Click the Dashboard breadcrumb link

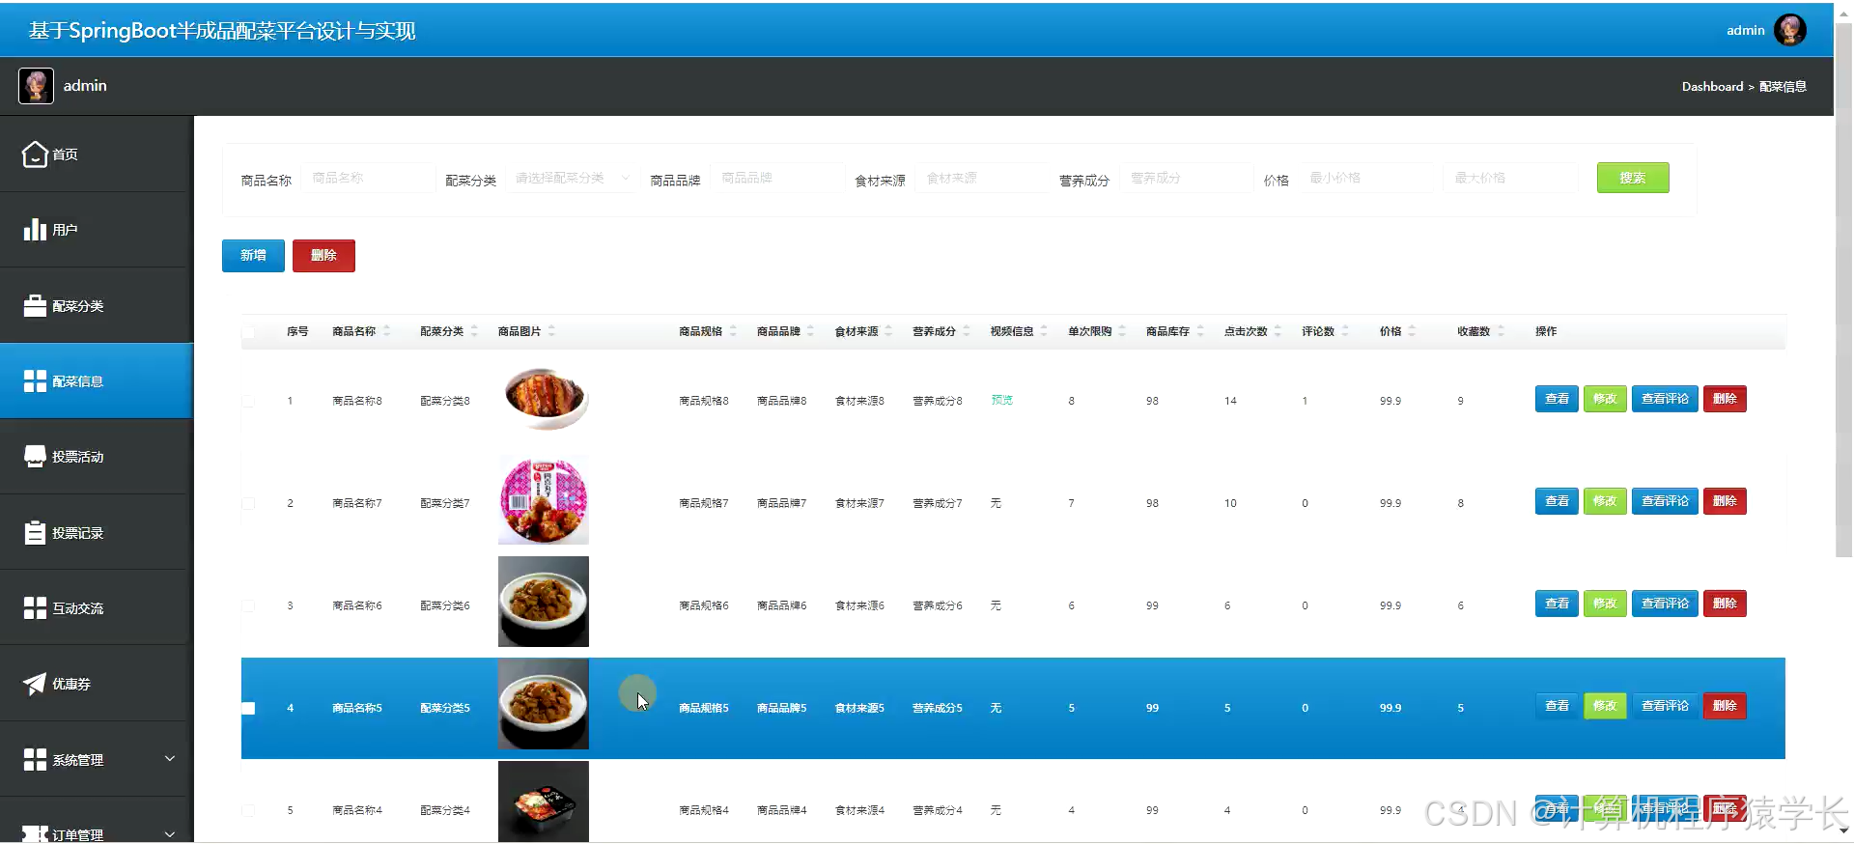point(1712,86)
